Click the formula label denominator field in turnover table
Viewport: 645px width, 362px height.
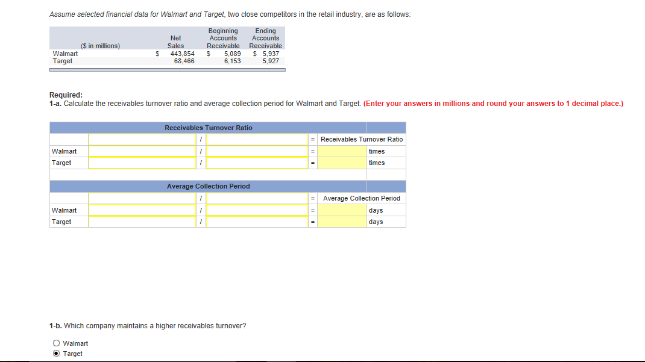click(x=256, y=139)
